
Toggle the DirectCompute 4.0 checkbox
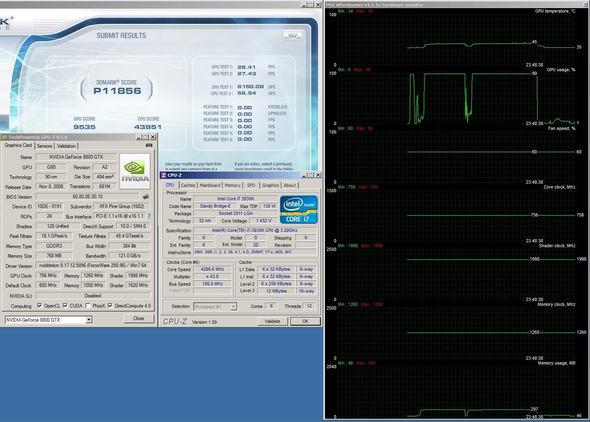pyautogui.click(x=110, y=305)
